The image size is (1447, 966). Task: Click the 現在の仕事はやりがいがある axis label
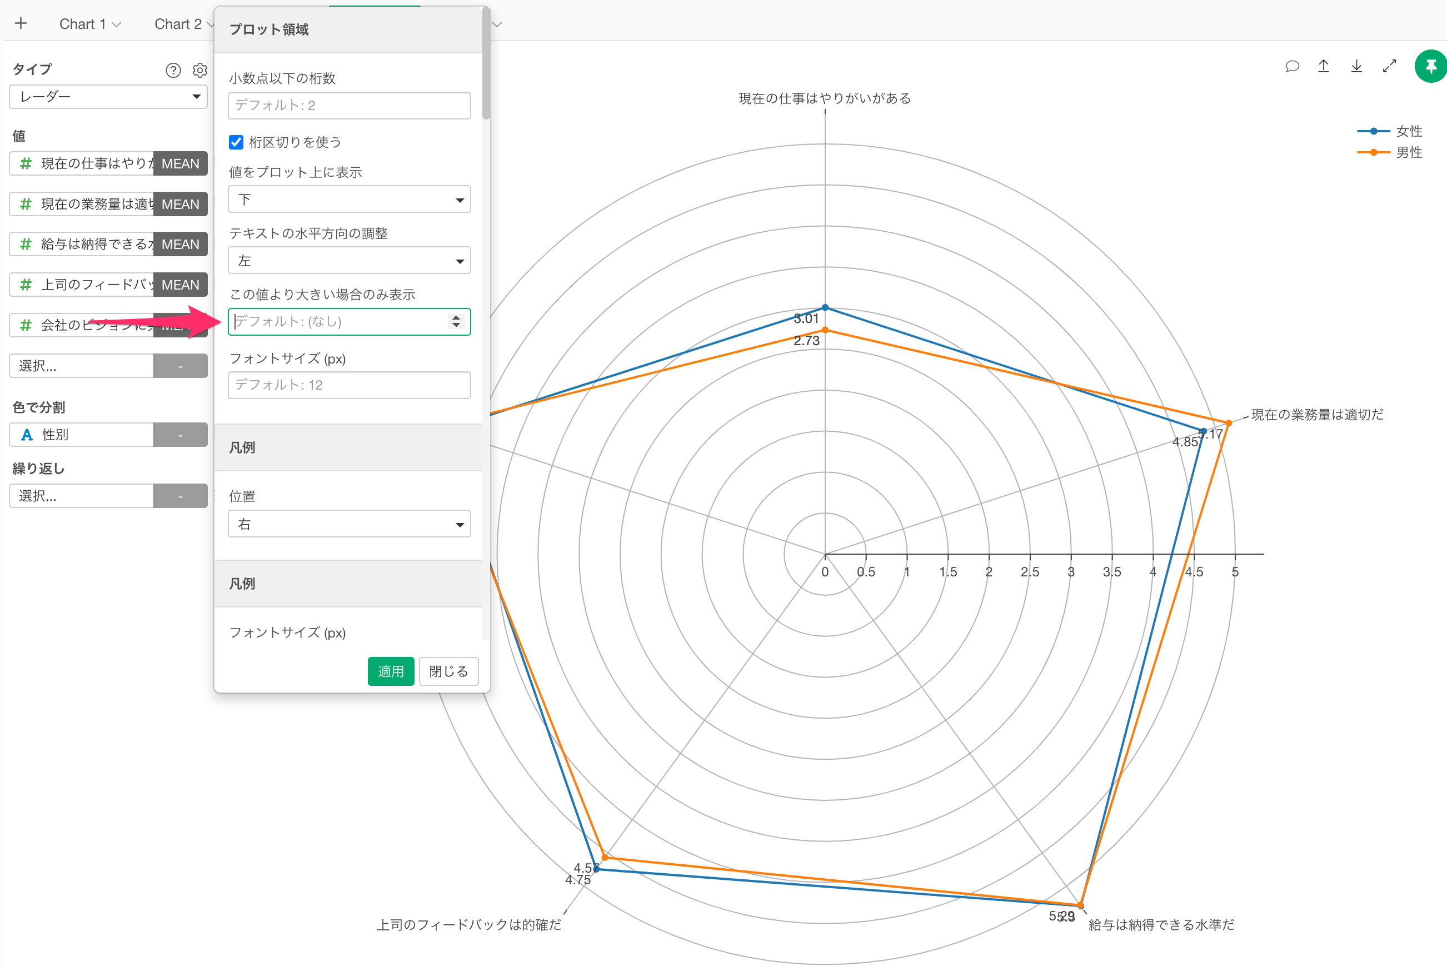pos(825,98)
